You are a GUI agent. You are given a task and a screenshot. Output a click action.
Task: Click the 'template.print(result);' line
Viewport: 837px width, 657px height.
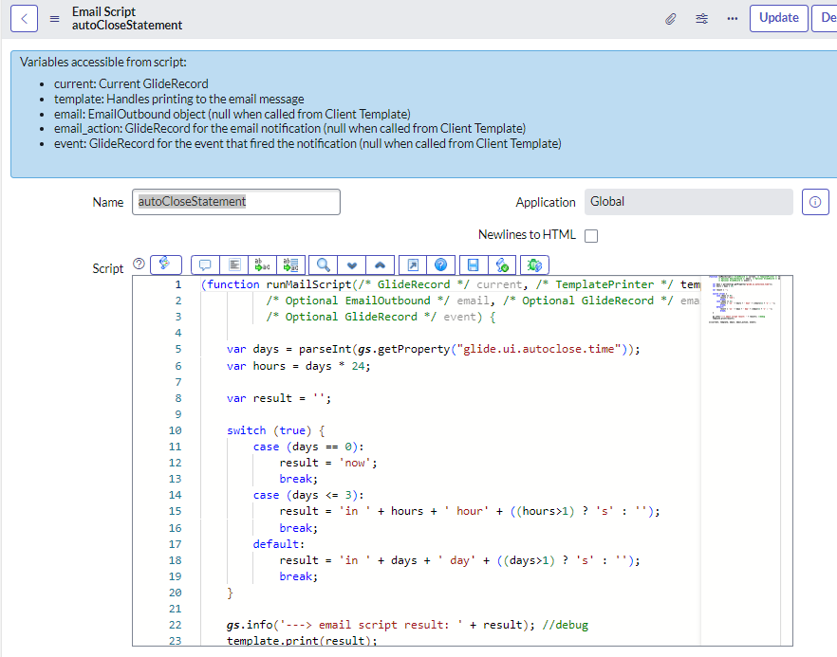pyautogui.click(x=302, y=641)
